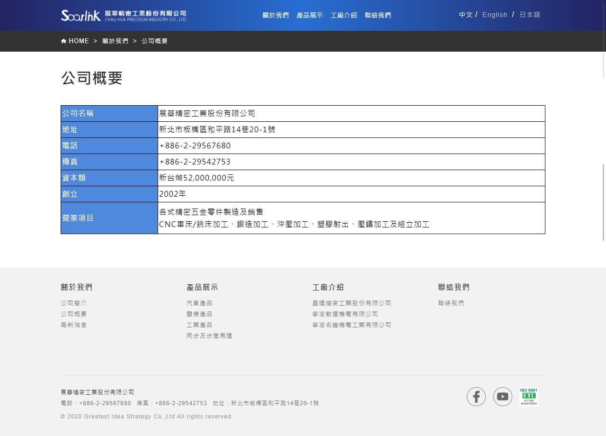Open the footer link 最新消息
The width and height of the screenshot is (606, 436).
tap(74, 325)
